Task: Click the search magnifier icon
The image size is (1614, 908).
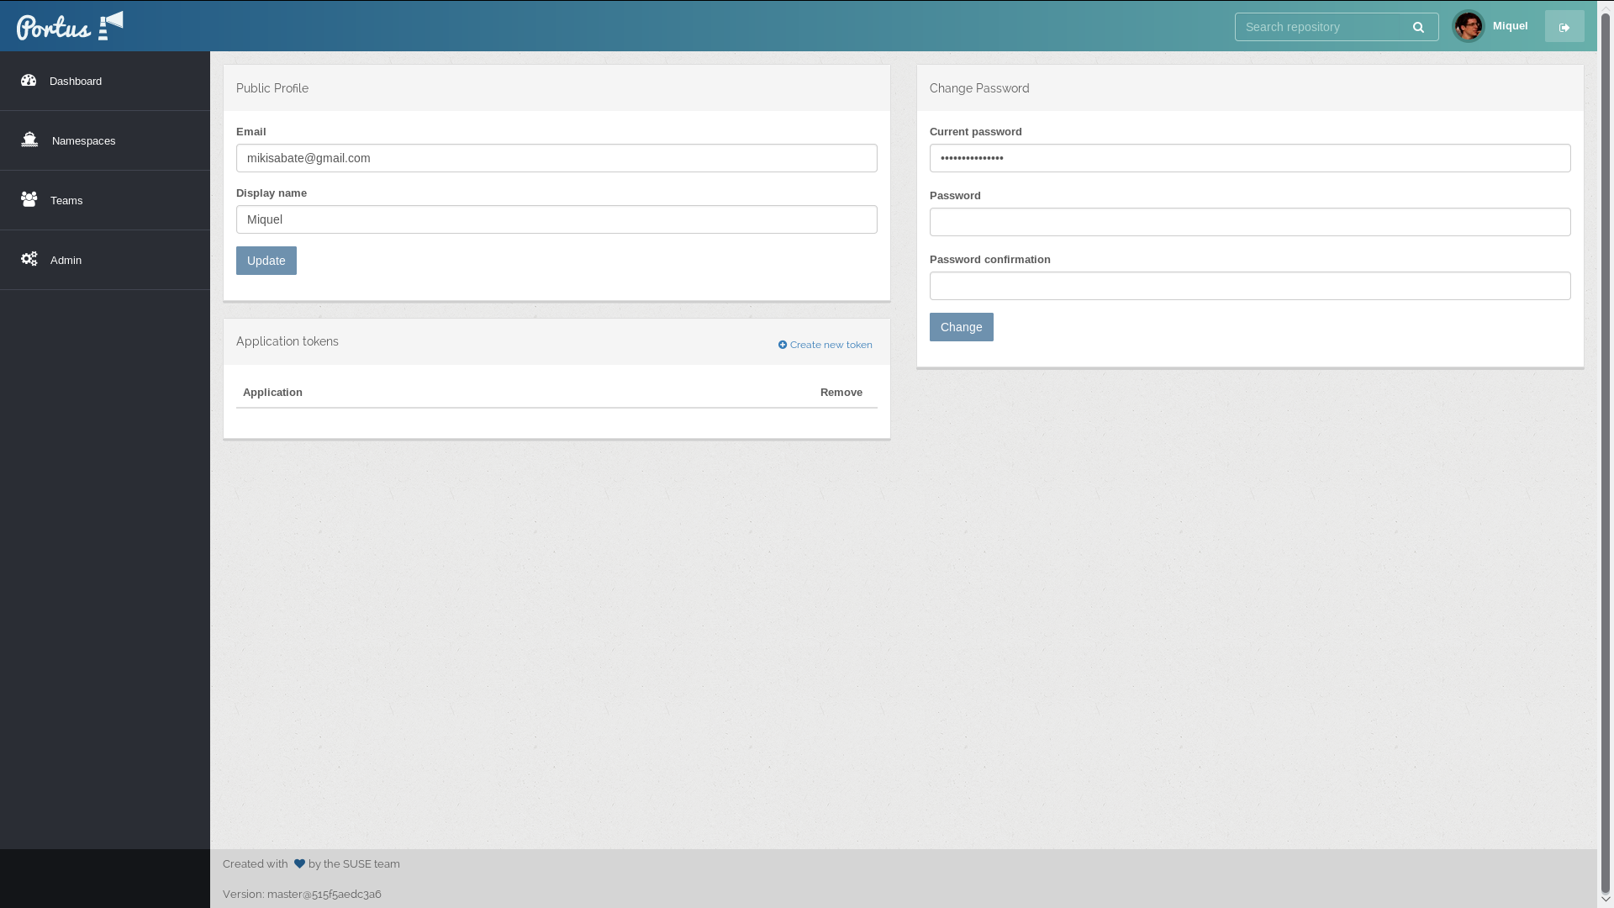Action: pyautogui.click(x=1418, y=27)
